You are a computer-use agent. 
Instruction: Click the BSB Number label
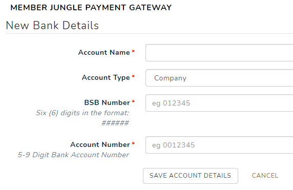pyautogui.click(x=107, y=102)
